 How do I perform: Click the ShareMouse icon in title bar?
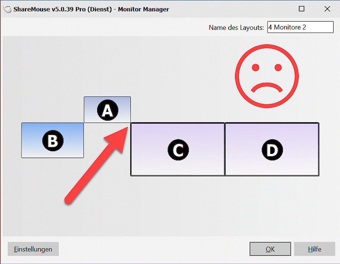[8, 9]
